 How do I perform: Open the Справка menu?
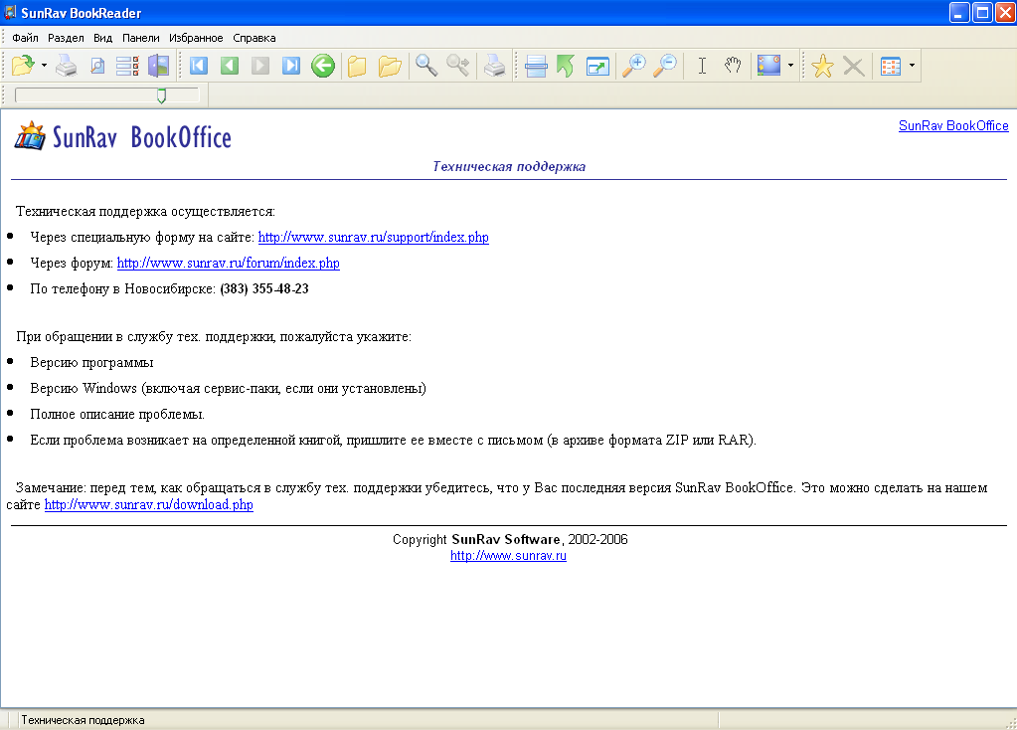coord(254,38)
